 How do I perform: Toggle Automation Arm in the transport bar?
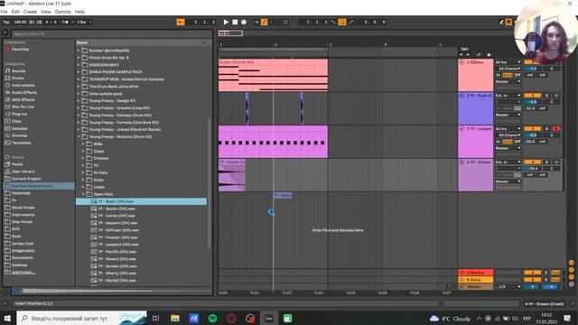click(x=264, y=22)
